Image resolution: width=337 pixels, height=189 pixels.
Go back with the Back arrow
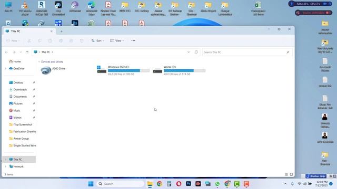tap(6, 52)
